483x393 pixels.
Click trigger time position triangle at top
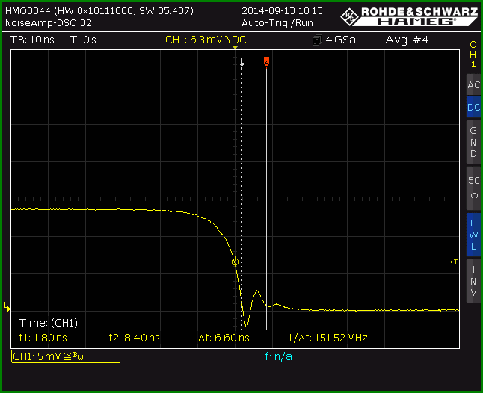(235, 47)
